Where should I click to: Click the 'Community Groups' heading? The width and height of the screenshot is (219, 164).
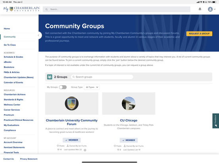click(75, 26)
